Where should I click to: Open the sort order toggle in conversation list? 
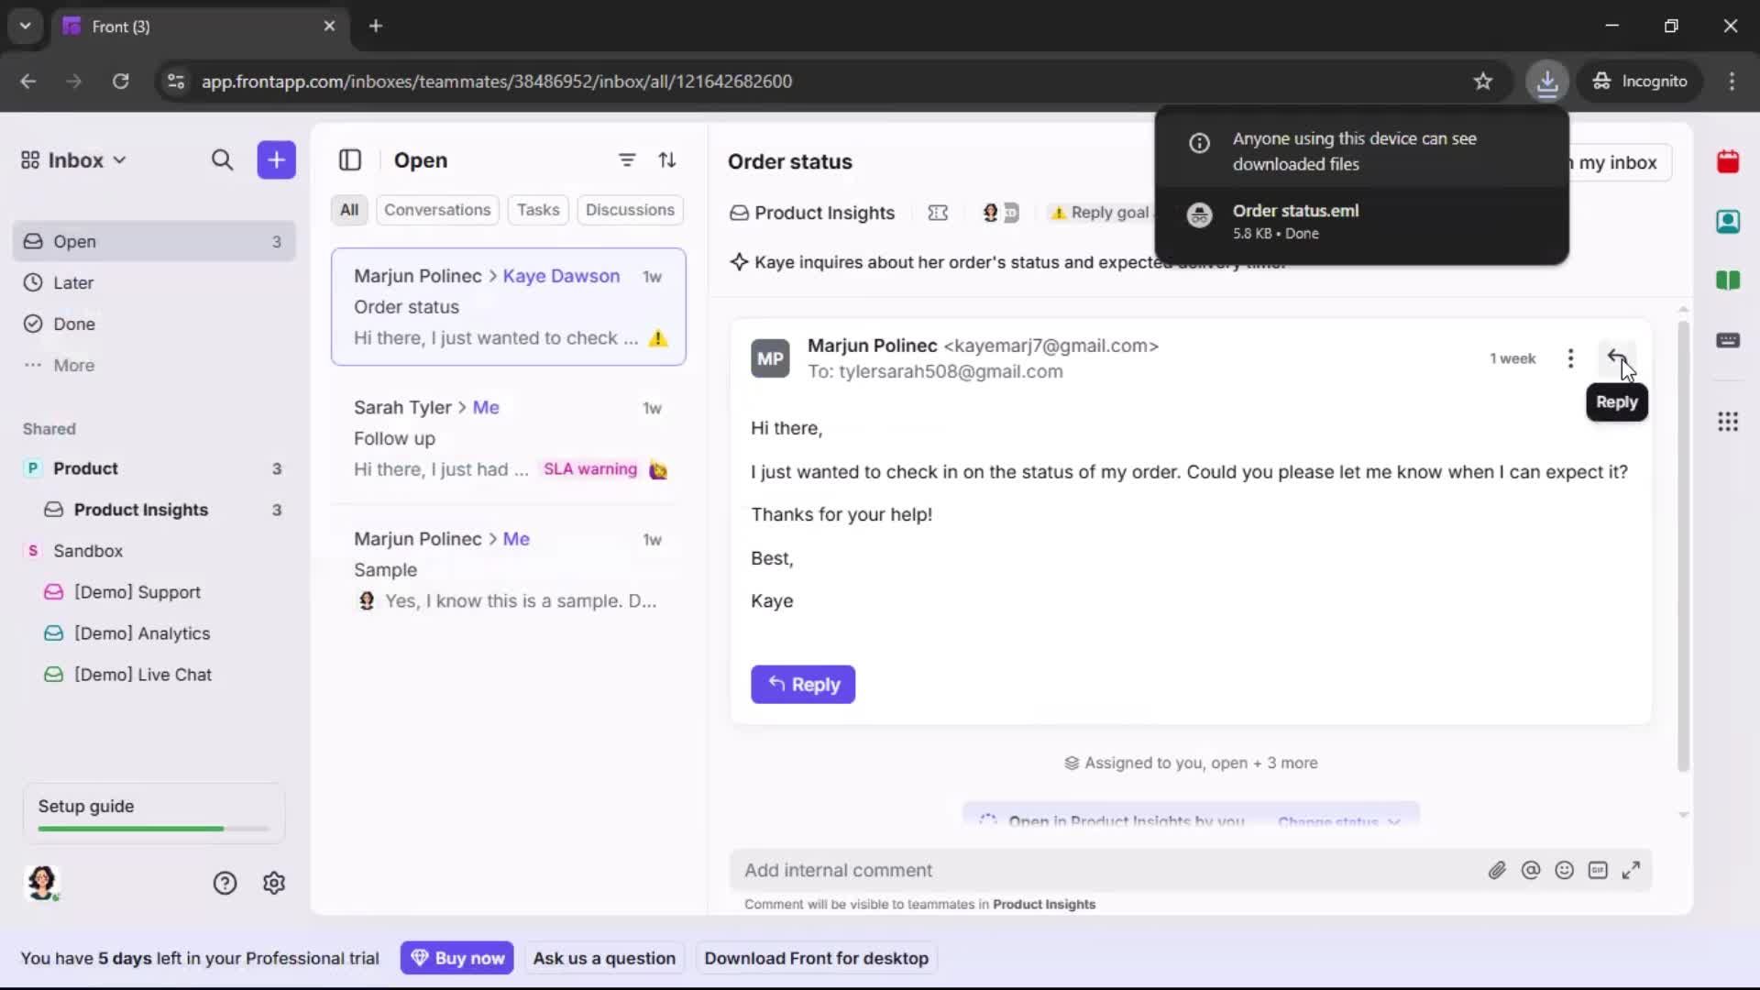[668, 159]
